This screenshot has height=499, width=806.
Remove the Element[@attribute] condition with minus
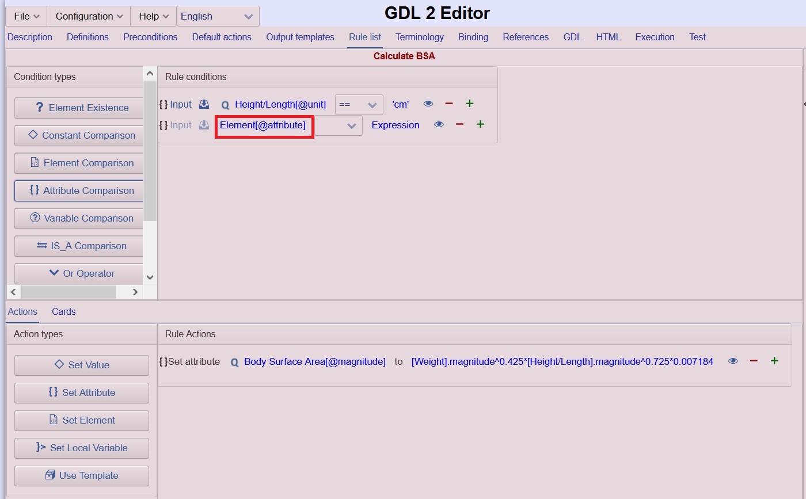tap(459, 124)
